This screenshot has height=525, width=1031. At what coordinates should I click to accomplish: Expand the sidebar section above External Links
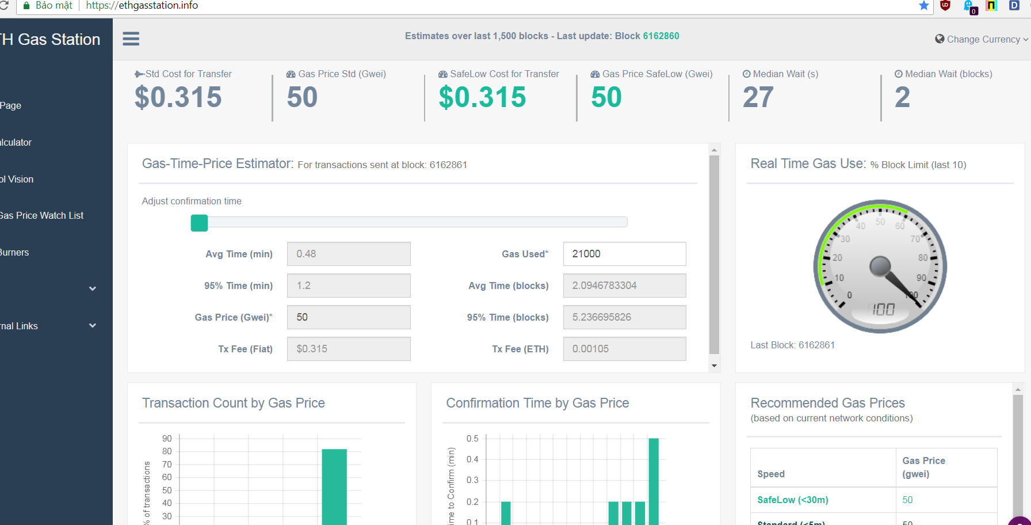(92, 288)
